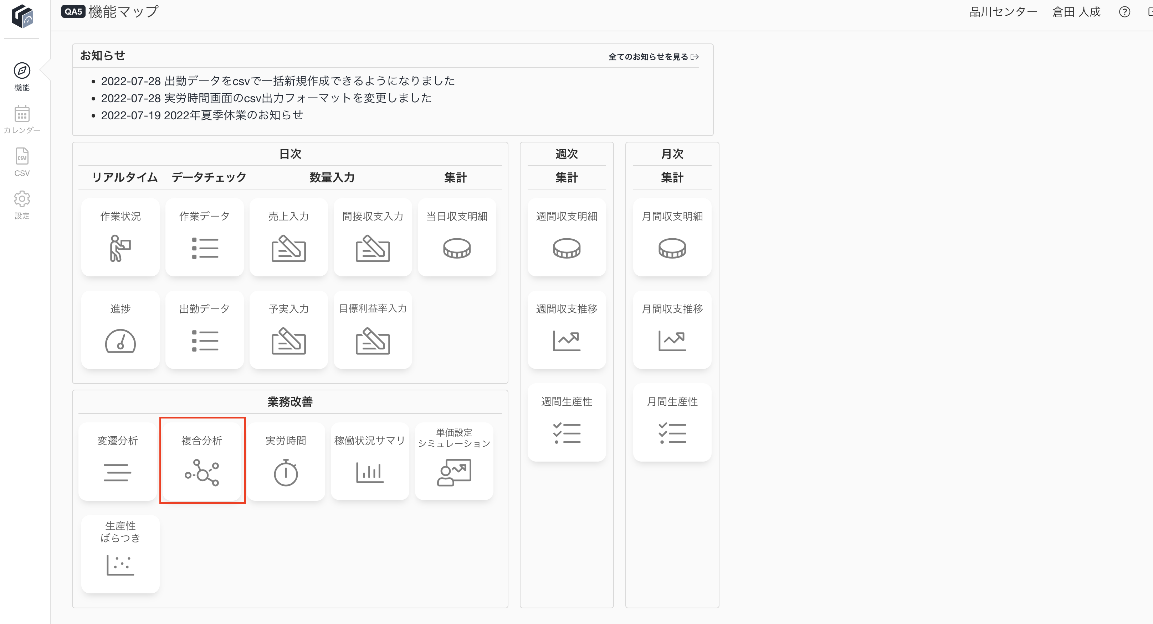Click the お知らせ section heading
Image resolution: width=1153 pixels, height=624 pixels.
click(102, 56)
